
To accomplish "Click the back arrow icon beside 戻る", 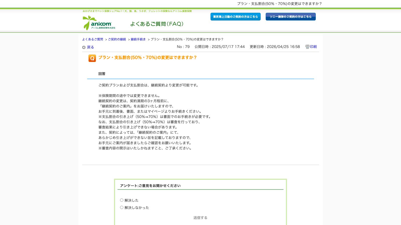I will 84,47.
